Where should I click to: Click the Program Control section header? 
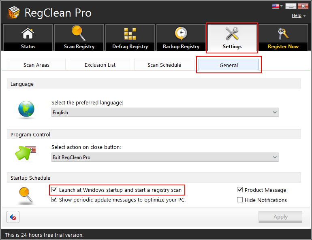pyautogui.click(x=154, y=134)
